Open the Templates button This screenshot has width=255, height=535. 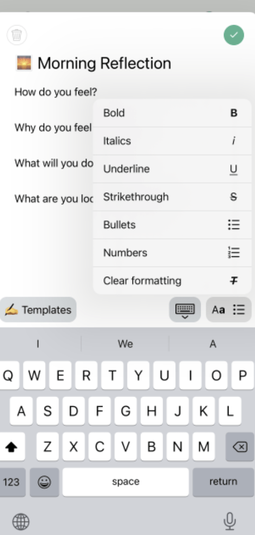point(38,310)
